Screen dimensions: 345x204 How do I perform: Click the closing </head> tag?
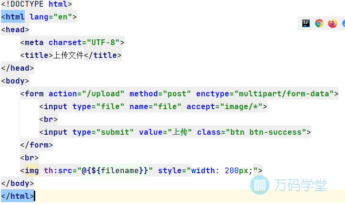[x=18, y=68]
